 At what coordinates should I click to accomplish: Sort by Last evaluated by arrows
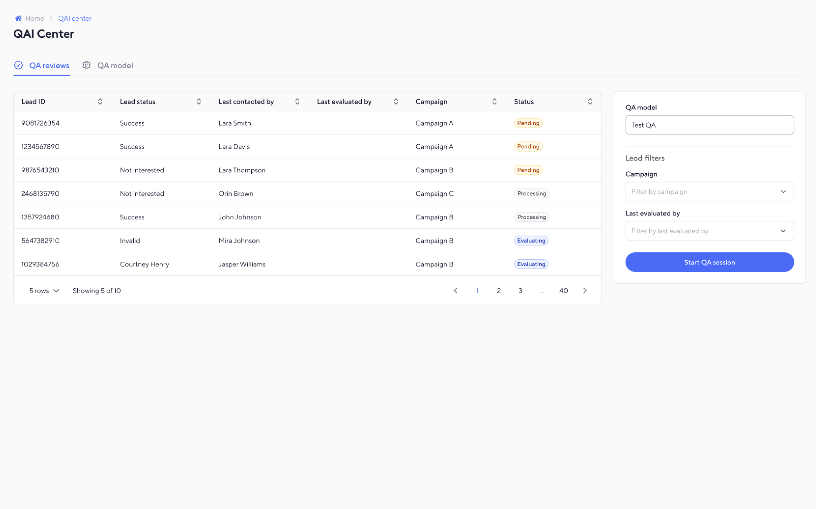coord(396,102)
